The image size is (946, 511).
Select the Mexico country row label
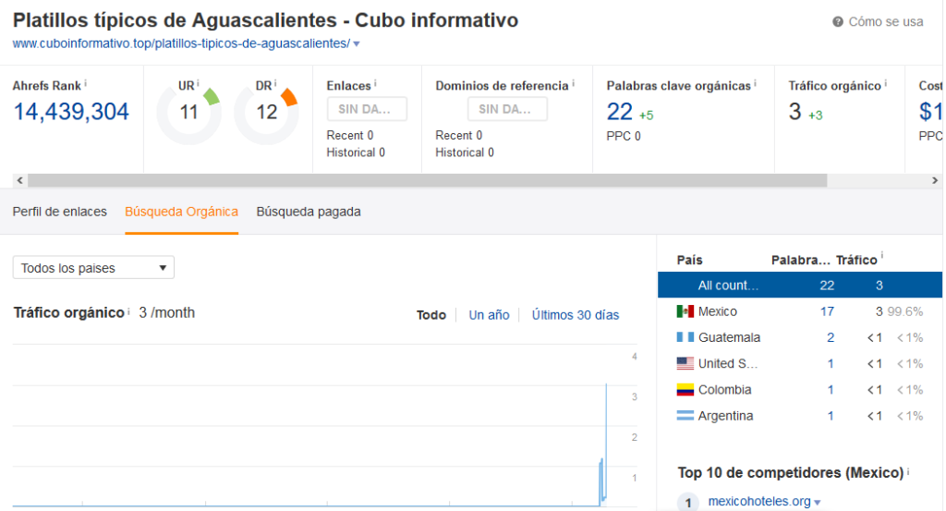point(717,311)
